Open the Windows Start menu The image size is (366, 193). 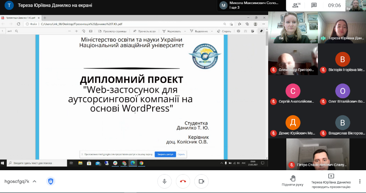3,163
